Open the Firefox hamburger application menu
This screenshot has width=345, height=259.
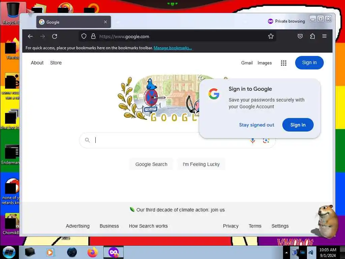tap(324, 36)
